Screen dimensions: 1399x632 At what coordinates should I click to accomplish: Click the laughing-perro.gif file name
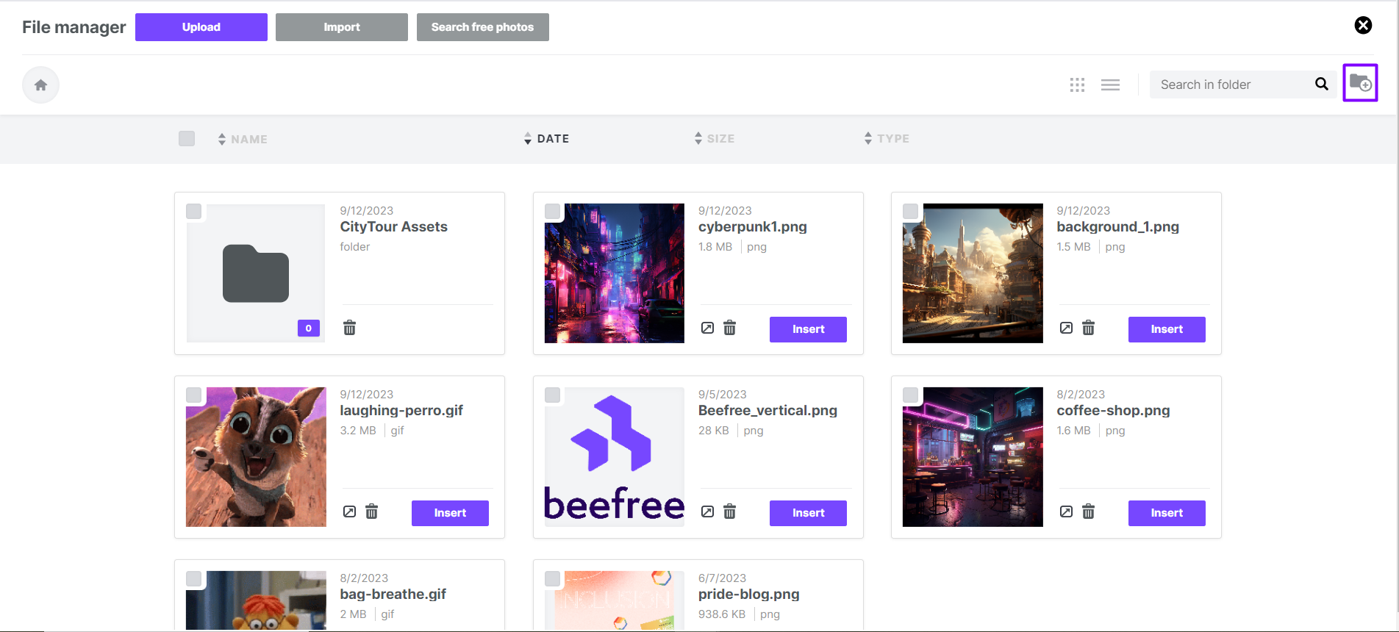pyautogui.click(x=401, y=411)
